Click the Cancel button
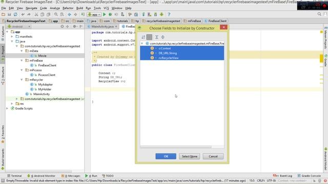328x184 pixels. pos(213,156)
